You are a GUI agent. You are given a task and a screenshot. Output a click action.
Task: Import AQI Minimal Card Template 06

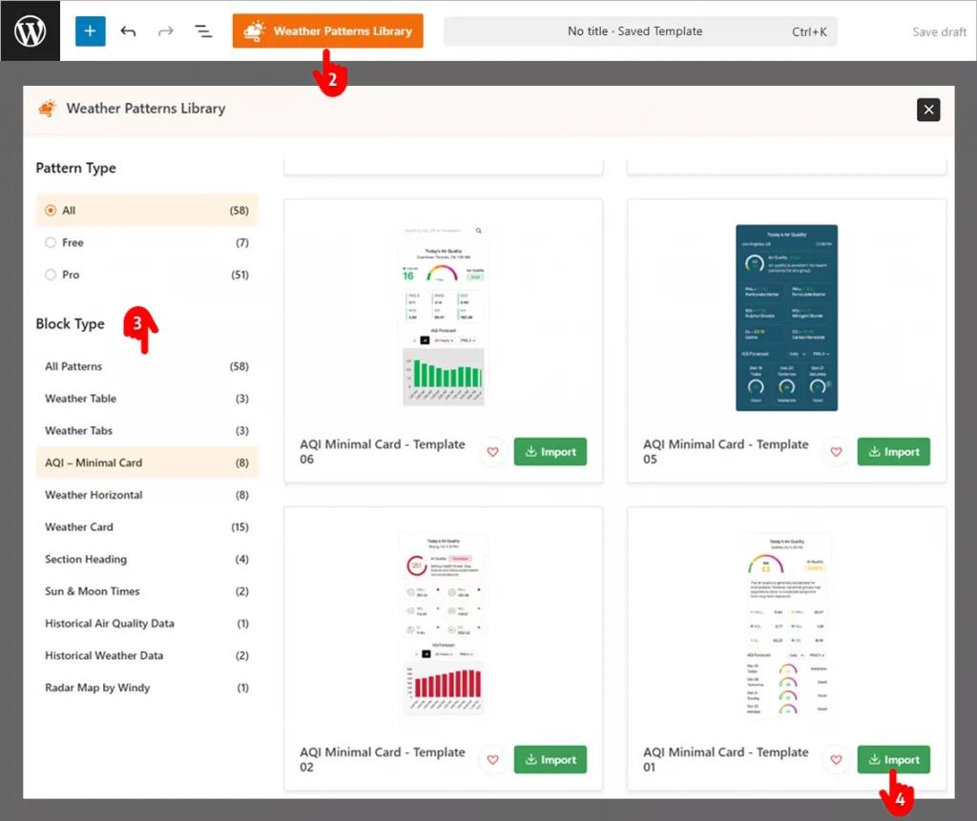(550, 452)
